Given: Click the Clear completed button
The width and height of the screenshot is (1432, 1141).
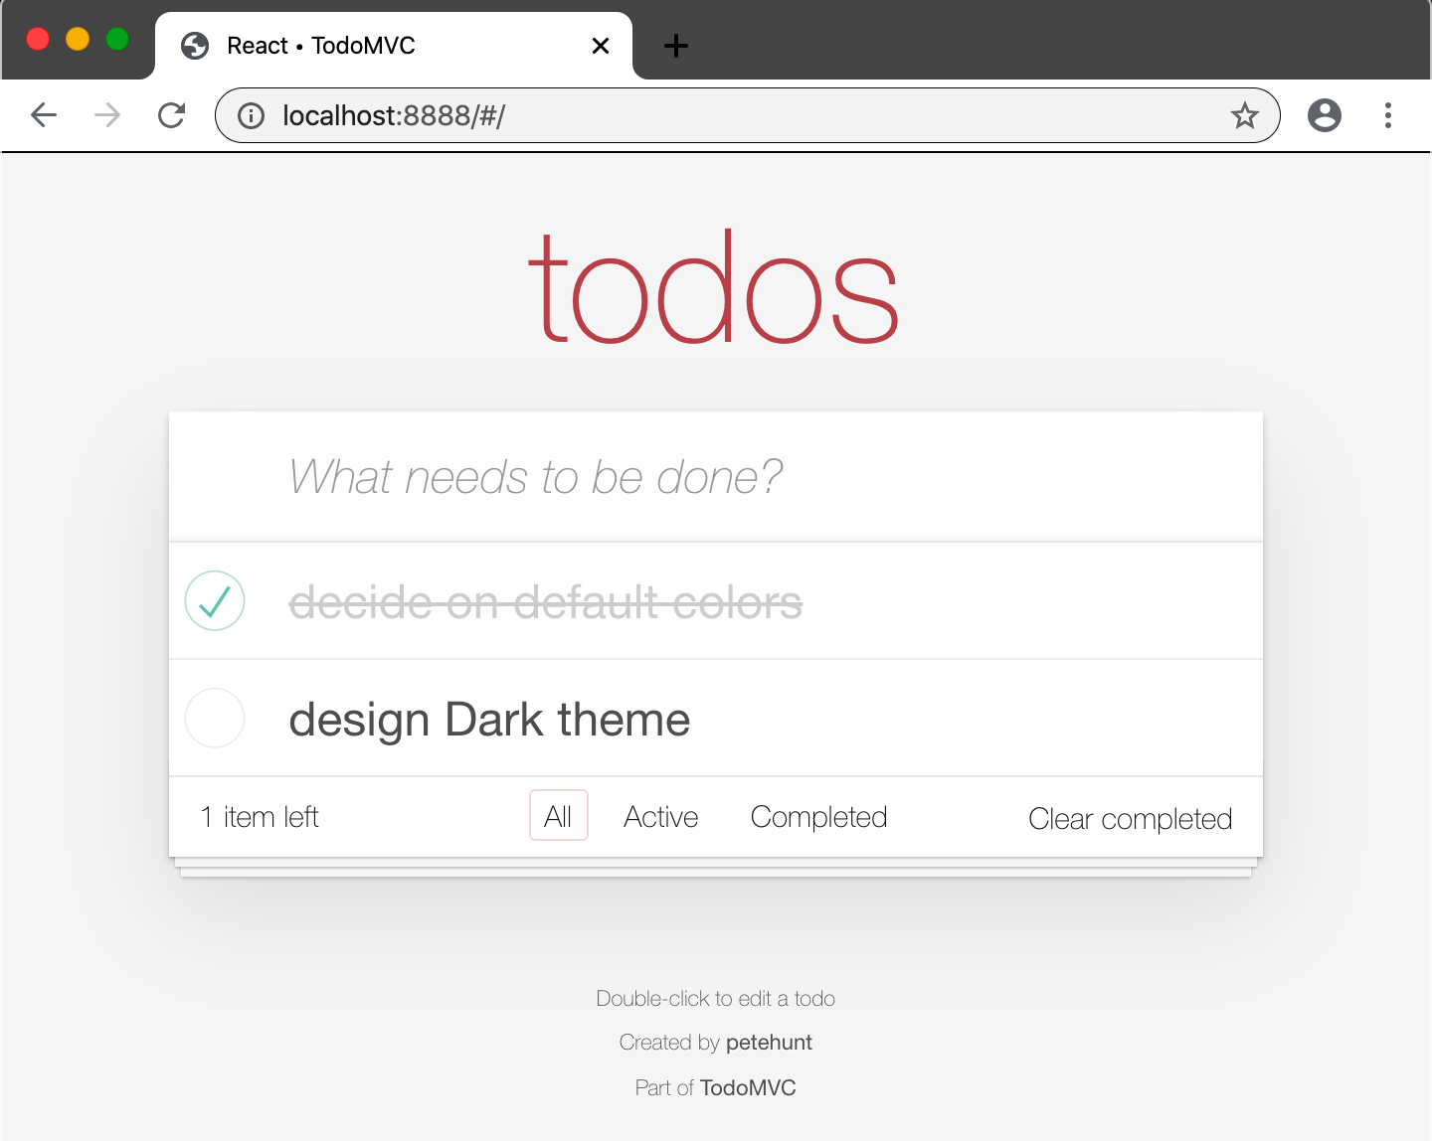Looking at the screenshot, I should pyautogui.click(x=1130, y=818).
